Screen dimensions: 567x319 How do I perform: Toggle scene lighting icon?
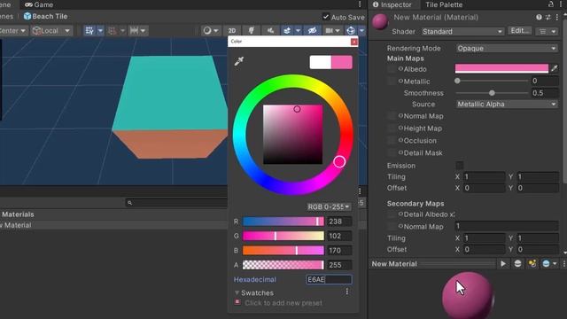251,31
